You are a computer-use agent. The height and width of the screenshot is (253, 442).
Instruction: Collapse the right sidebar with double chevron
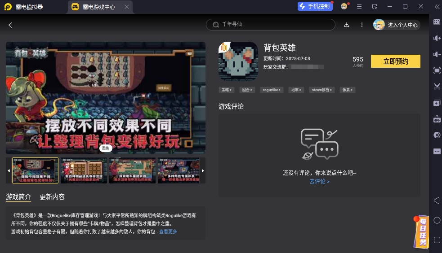(437, 6)
